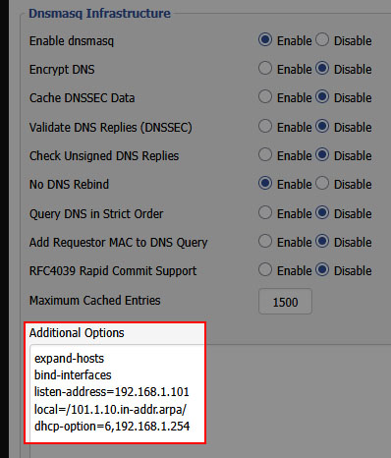Enable RFC4039 Rapid Commit Support

click(265, 270)
